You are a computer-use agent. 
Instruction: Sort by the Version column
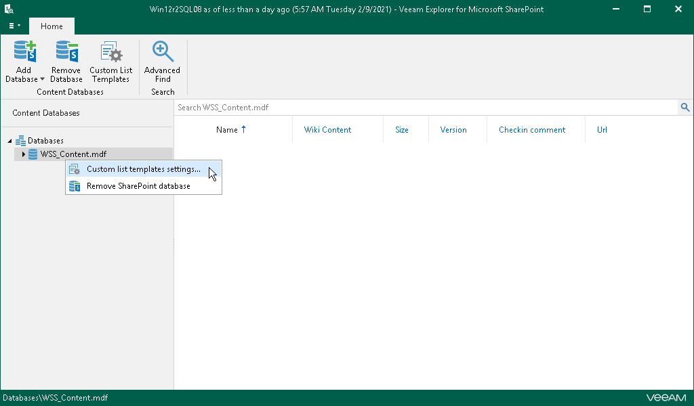point(453,130)
